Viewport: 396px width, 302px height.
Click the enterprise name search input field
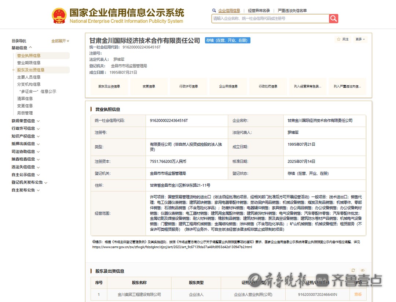(270, 18)
